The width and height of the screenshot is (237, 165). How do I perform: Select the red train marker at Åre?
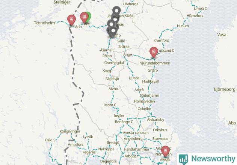[x=84, y=17]
